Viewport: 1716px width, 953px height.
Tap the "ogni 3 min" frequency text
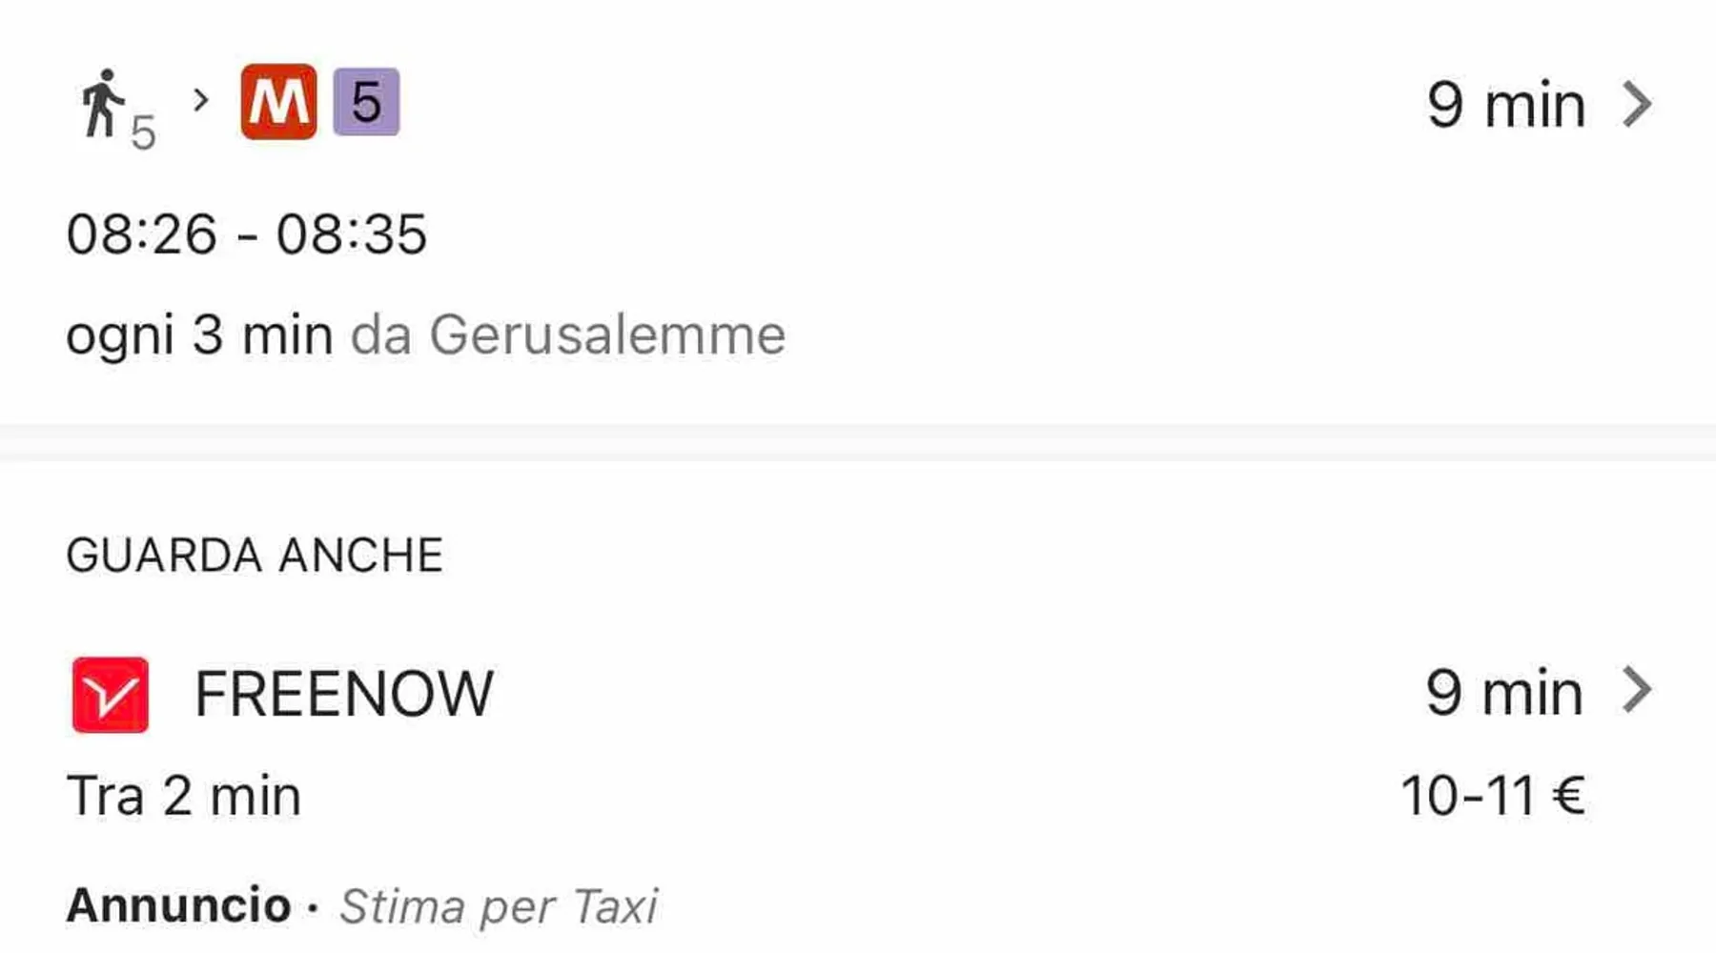point(199,335)
